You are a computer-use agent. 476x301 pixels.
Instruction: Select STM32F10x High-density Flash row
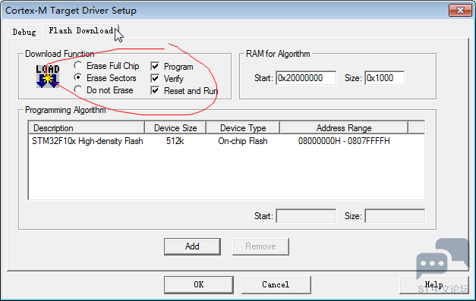click(226, 141)
